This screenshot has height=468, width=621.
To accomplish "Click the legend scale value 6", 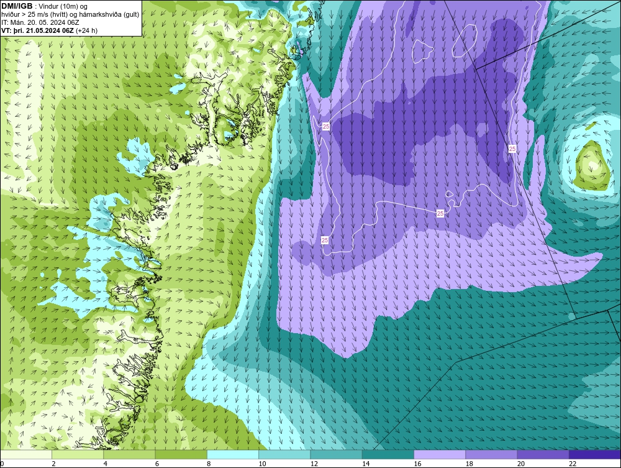I will coord(157,464).
